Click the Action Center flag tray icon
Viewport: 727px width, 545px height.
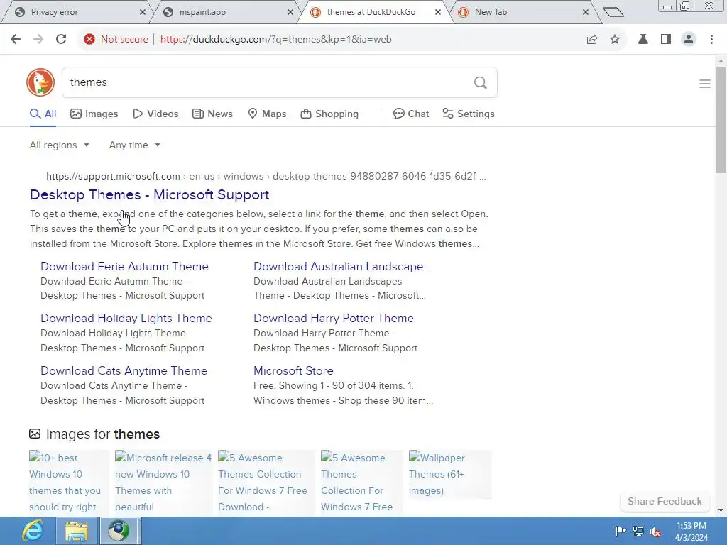click(x=621, y=531)
